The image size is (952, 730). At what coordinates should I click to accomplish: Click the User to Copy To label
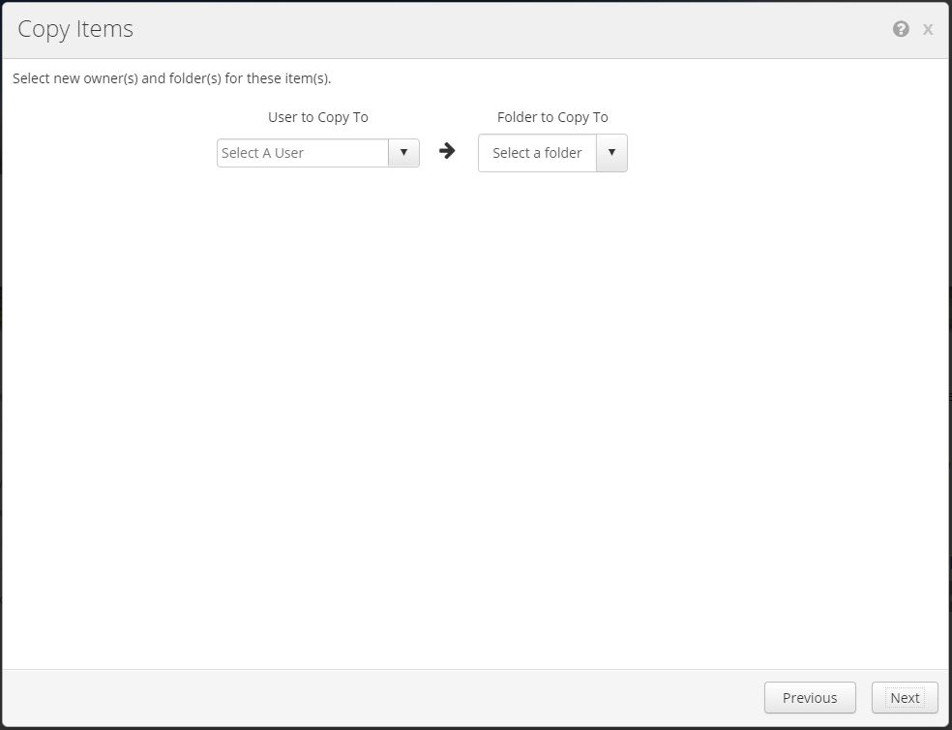pos(317,117)
